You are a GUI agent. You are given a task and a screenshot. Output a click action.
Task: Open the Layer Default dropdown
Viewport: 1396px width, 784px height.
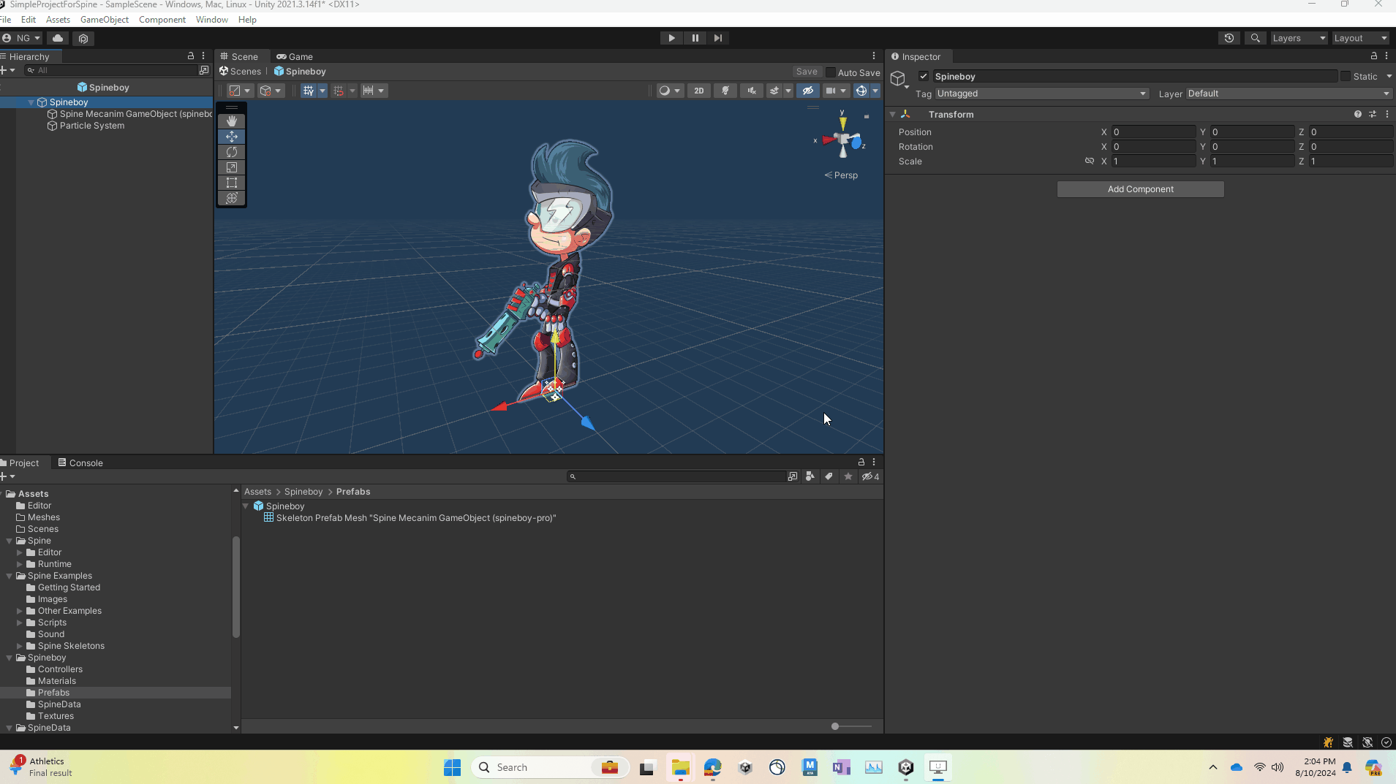pyautogui.click(x=1289, y=94)
